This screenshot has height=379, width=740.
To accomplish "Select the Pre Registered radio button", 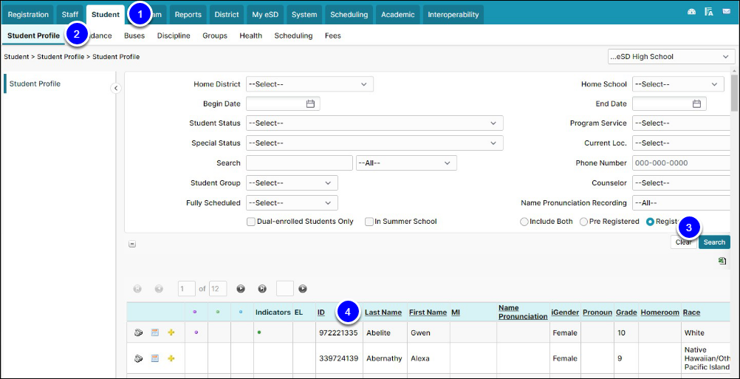I will tap(583, 222).
